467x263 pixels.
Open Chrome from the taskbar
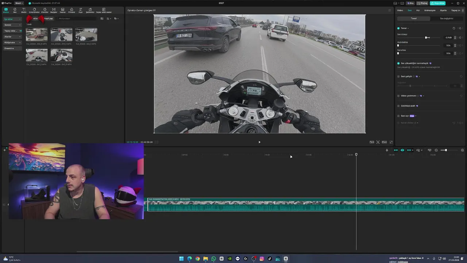point(197,259)
